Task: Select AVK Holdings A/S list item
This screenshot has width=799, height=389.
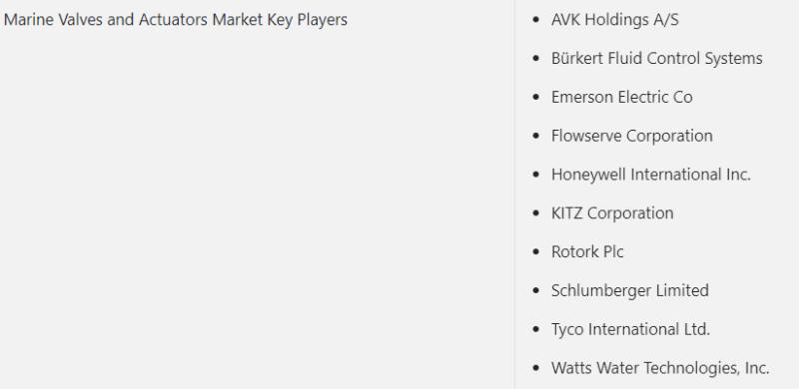Action: pos(614,20)
